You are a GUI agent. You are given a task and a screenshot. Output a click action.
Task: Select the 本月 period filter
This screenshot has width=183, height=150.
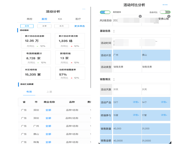[x=61, y=26]
